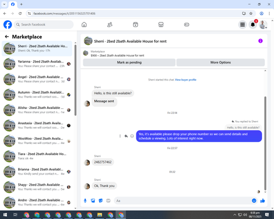Open the Alisha conversation

(37, 110)
